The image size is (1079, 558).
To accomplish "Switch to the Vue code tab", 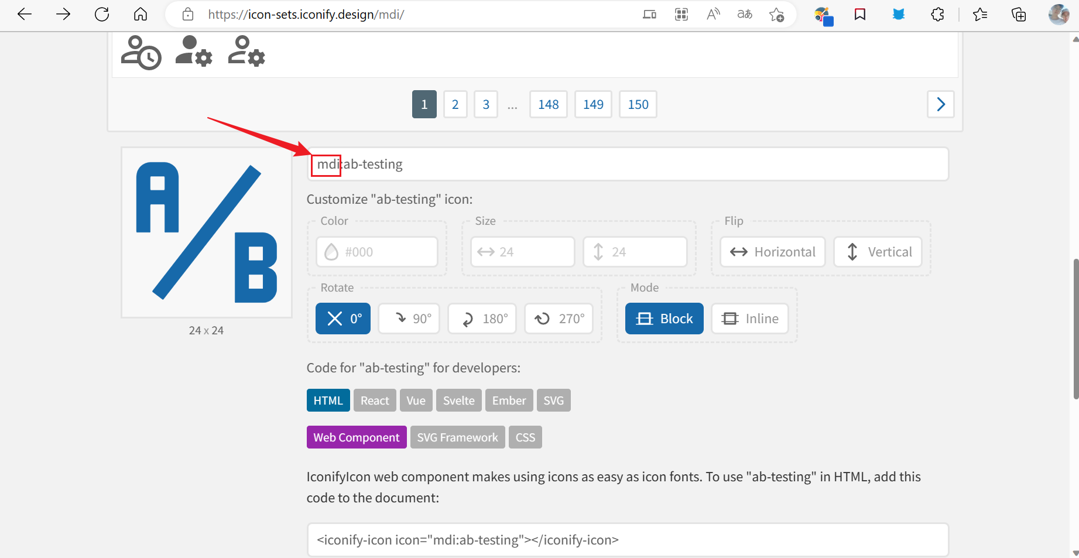I will [x=416, y=400].
